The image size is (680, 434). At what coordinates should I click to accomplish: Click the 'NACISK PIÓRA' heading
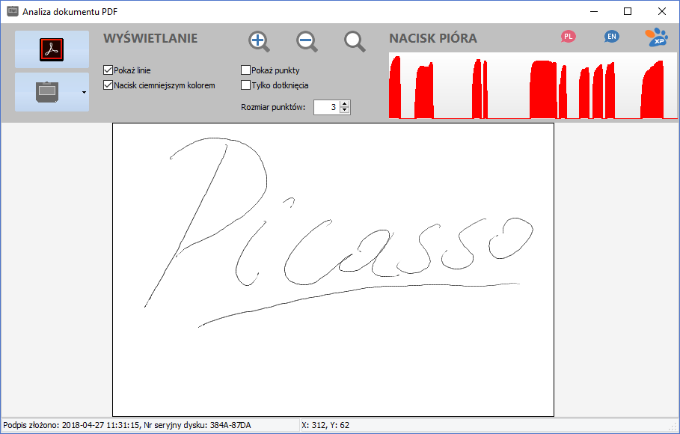click(433, 38)
